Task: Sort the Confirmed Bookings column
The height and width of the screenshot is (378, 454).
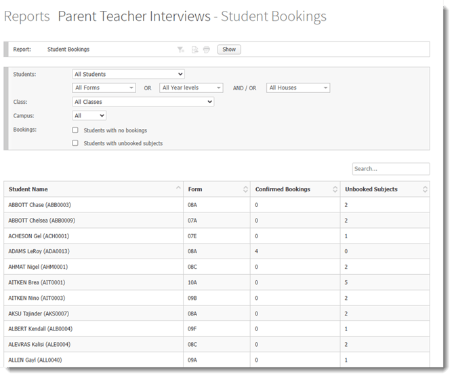Action: (335, 189)
